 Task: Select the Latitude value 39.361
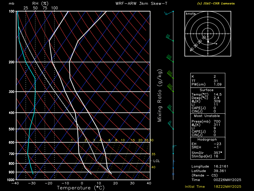coord(220,171)
